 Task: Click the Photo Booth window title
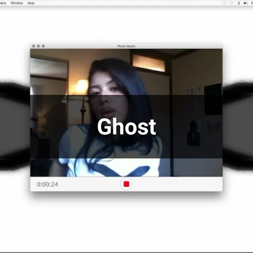pos(126,46)
